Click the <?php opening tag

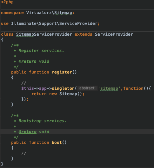(7, 2)
